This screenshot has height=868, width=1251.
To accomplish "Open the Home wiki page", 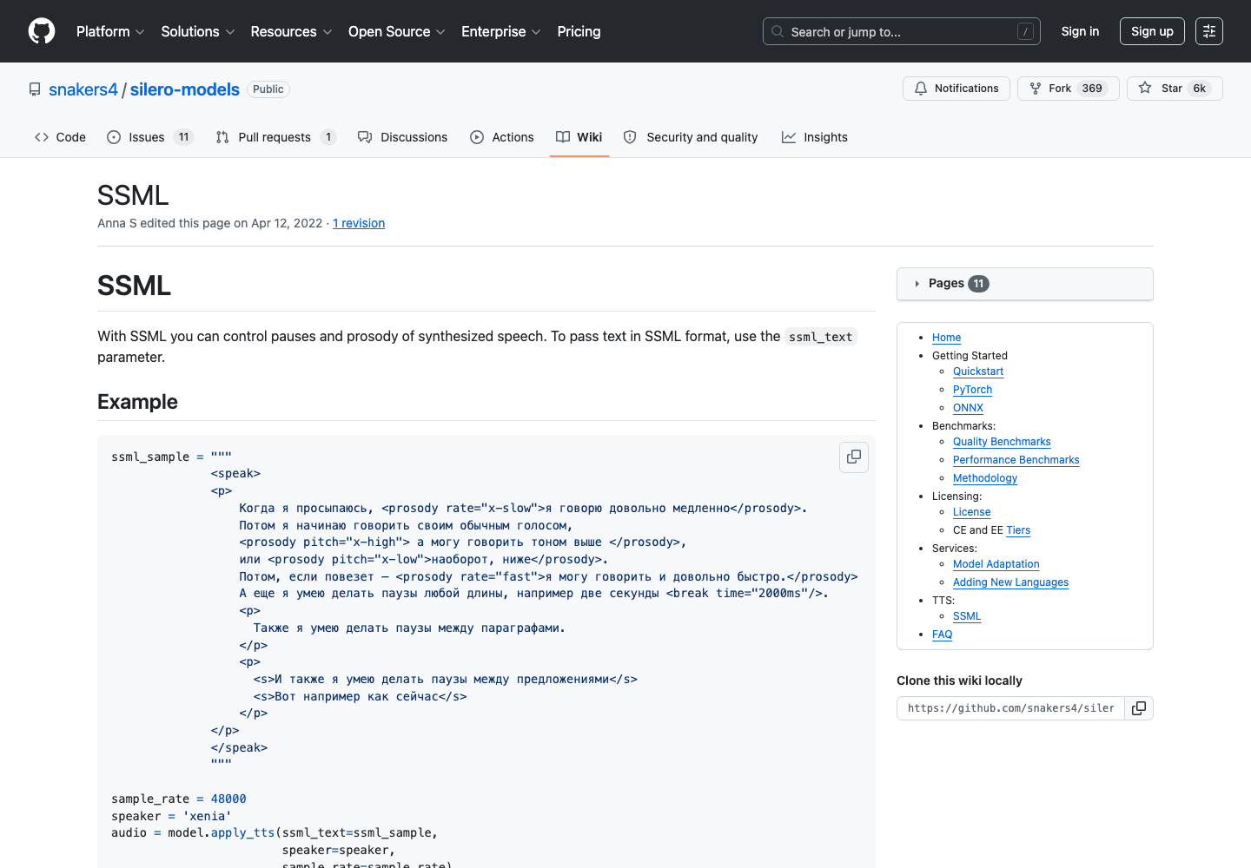I will 946,338.
